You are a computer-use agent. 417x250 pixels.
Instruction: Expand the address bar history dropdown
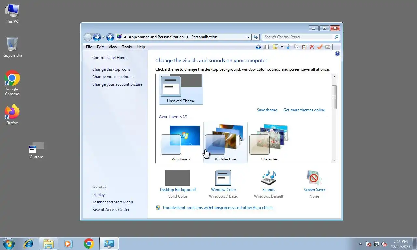tap(248, 37)
